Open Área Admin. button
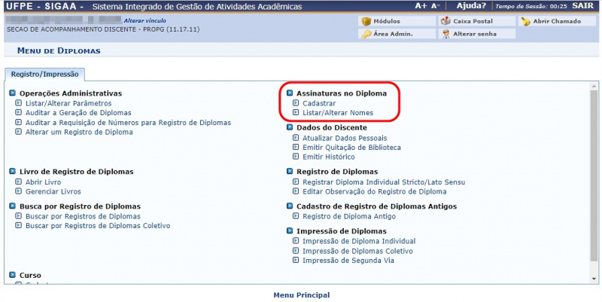The image size is (602, 302). (x=397, y=34)
